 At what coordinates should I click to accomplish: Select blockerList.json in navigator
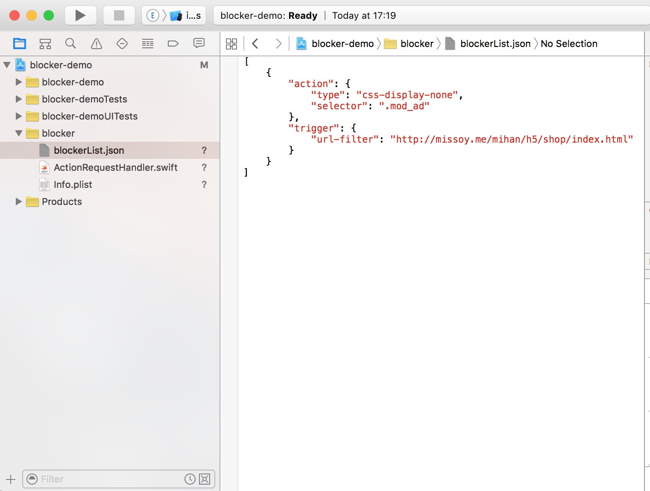(110, 150)
